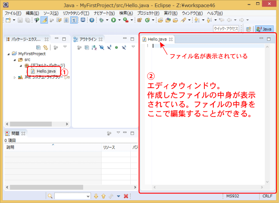Click magnifier icon in the bottom search bar
The width and height of the screenshot is (279, 203).
coord(50,196)
